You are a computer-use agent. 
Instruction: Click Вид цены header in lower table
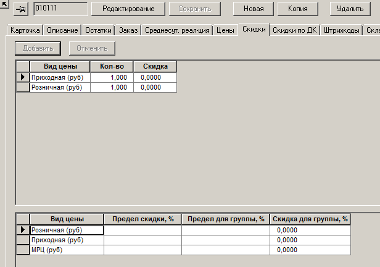point(67,219)
